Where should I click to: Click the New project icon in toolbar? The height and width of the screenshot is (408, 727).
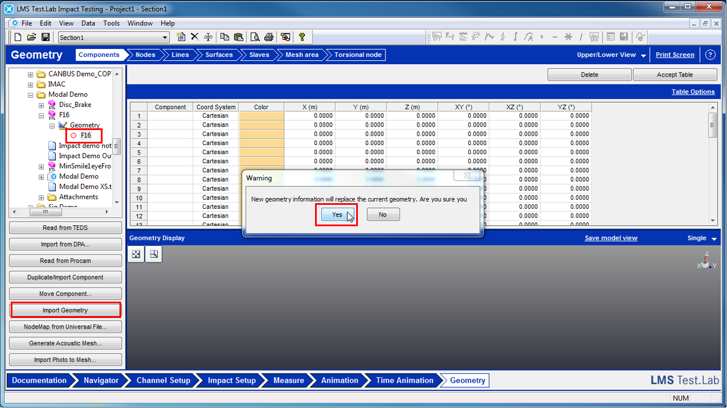[18, 37]
